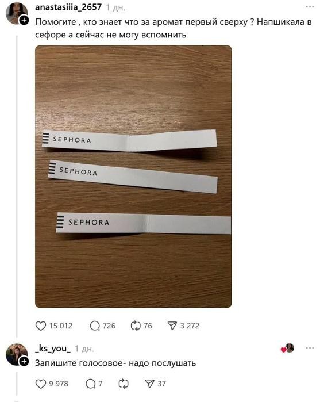Click the _ks_you_ reply text
This screenshot has width=320, height=402.
[x=115, y=363]
